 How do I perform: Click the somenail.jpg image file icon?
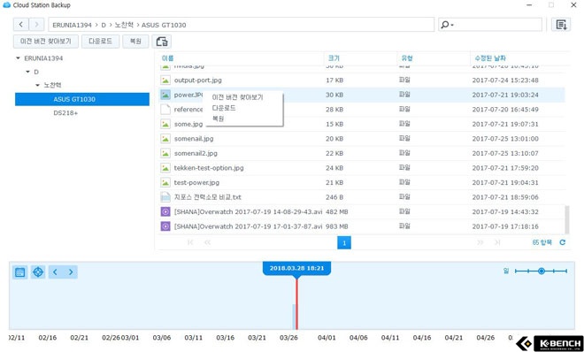165,139
